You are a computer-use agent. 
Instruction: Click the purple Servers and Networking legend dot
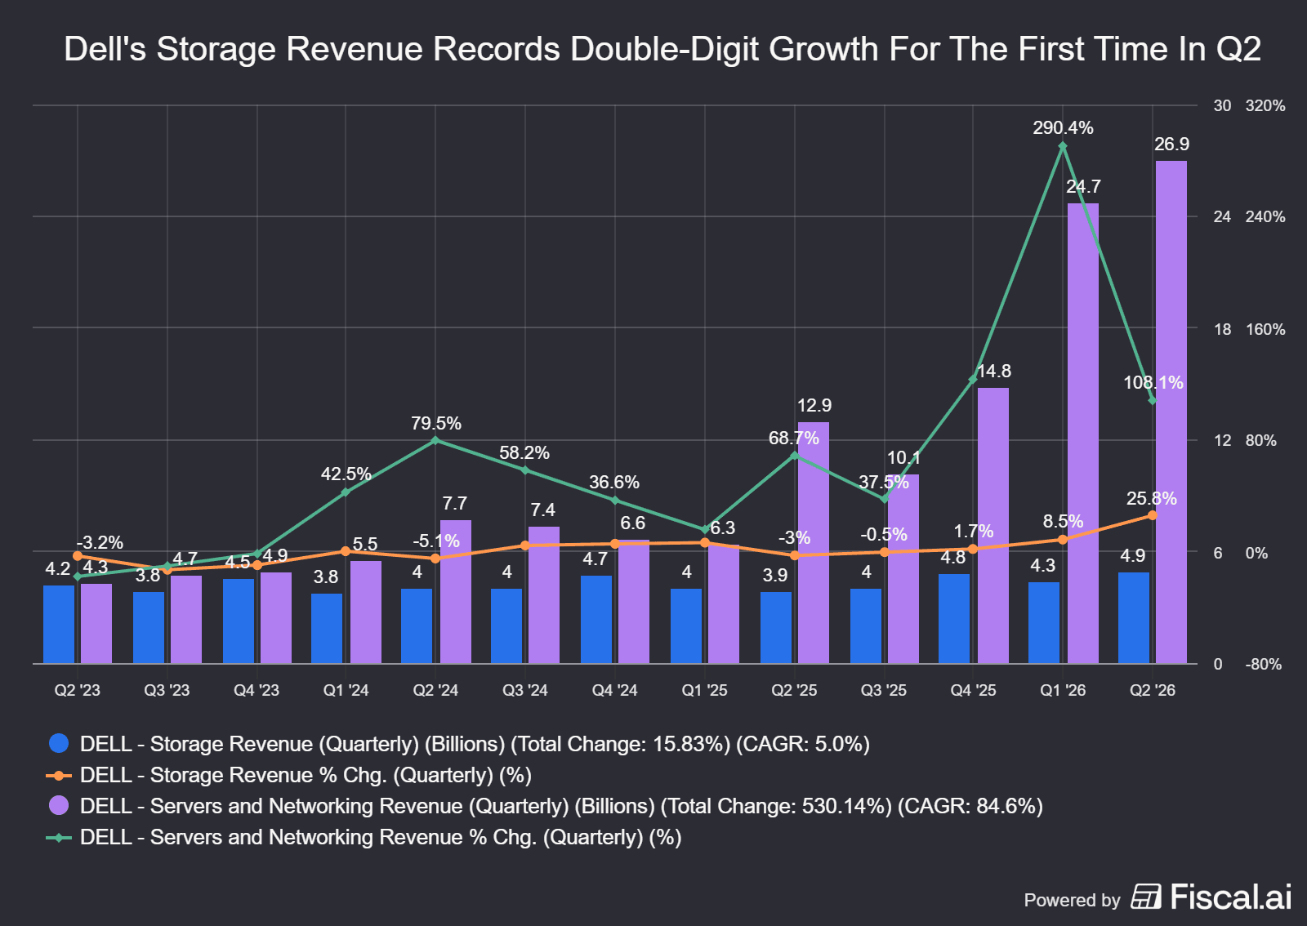(x=59, y=805)
